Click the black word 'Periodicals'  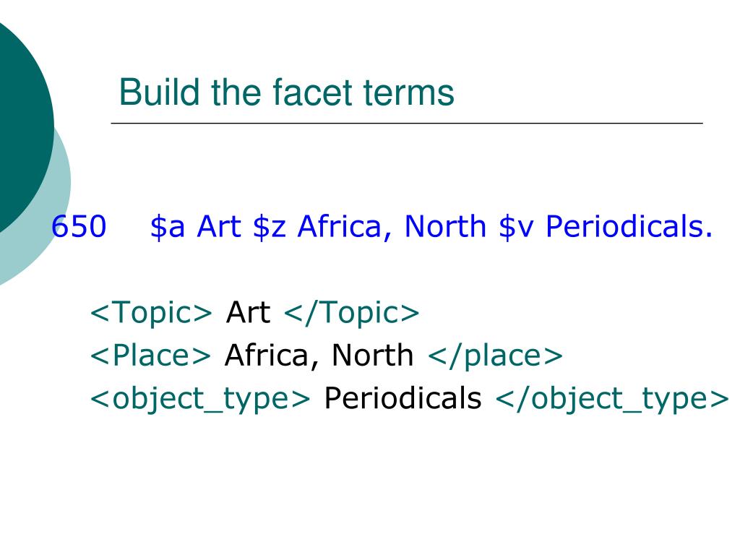[403, 398]
